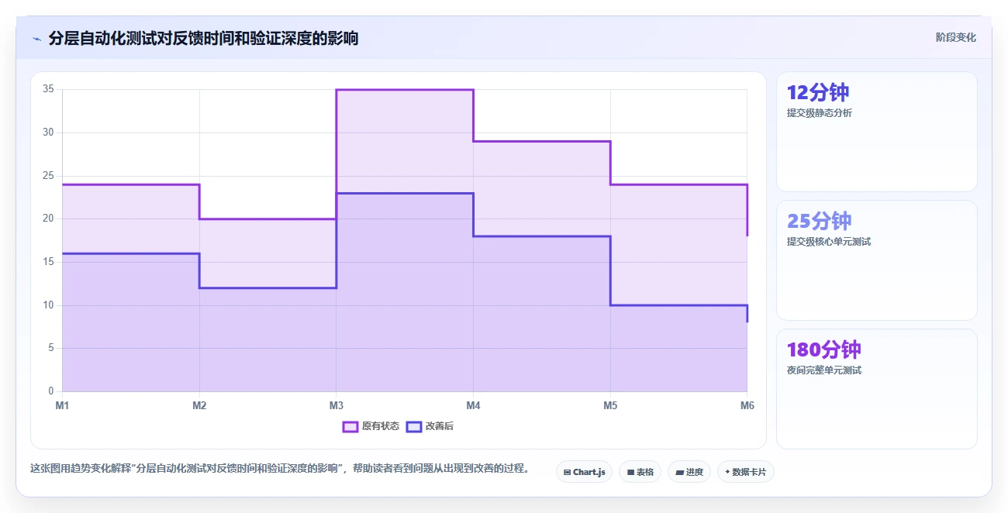Click the 20 y-axis tick label
1008x513 pixels.
coord(48,219)
